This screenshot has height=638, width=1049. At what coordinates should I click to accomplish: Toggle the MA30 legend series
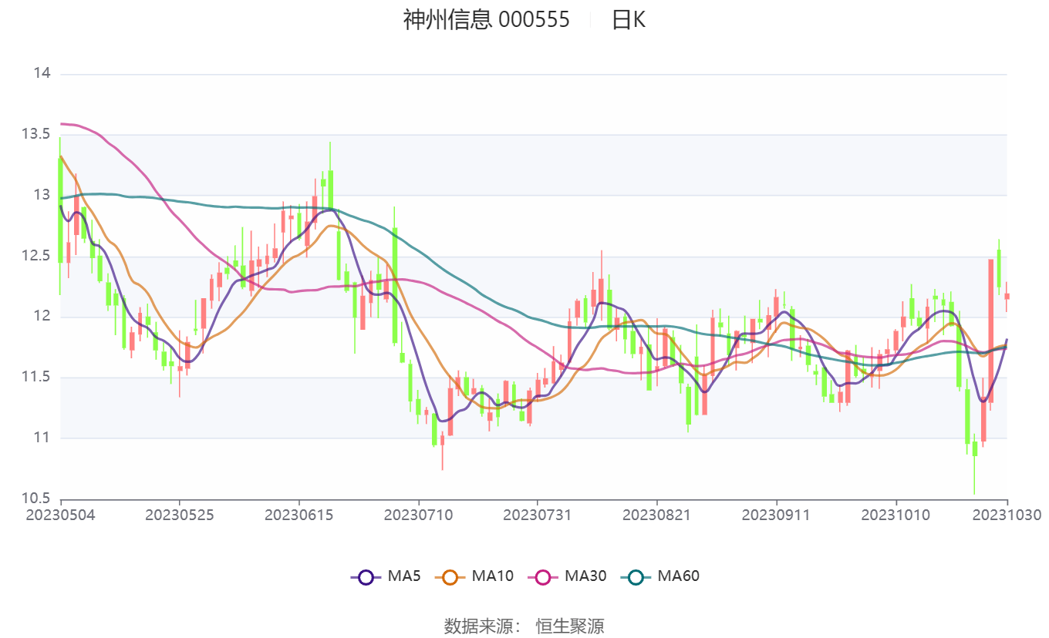(x=567, y=576)
